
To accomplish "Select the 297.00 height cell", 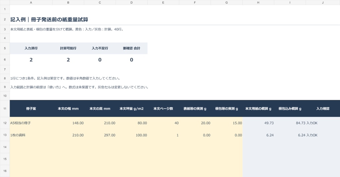I will 100,135.
